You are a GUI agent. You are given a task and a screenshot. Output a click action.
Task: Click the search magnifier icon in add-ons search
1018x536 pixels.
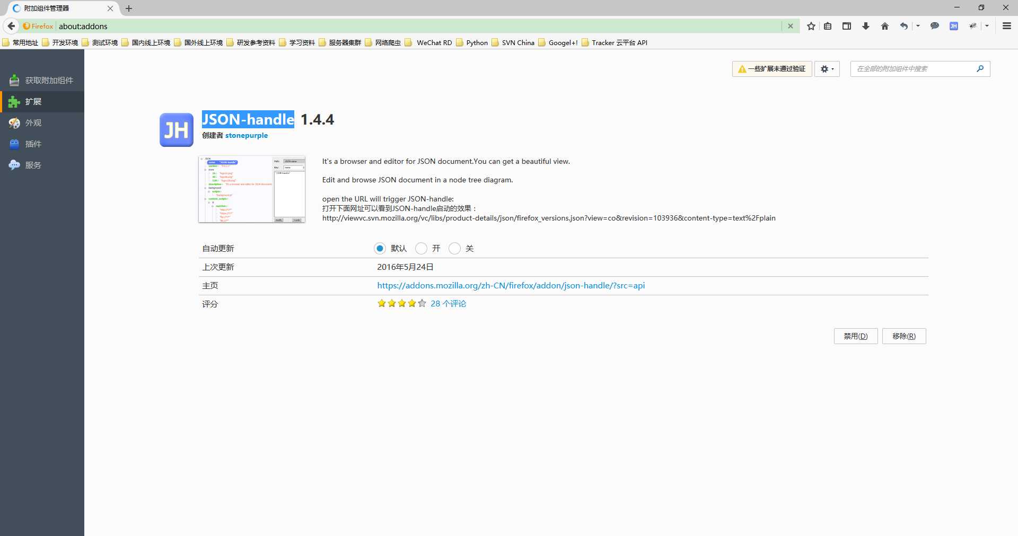(x=980, y=68)
